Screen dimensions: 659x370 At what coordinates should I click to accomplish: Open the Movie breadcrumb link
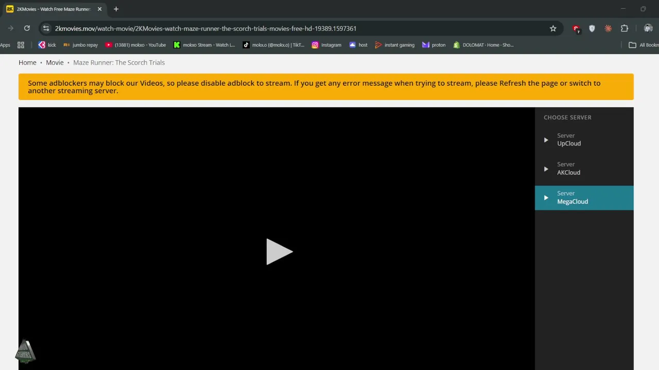(55, 62)
